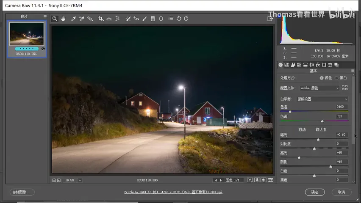Open the 配置文件 Adobe 颜色 profile dropdown

point(319,88)
